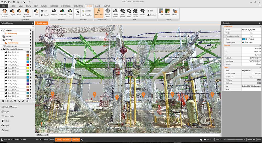Select the Scan_030 tree row
This screenshot has height=143, width=262.
(x=15, y=80)
